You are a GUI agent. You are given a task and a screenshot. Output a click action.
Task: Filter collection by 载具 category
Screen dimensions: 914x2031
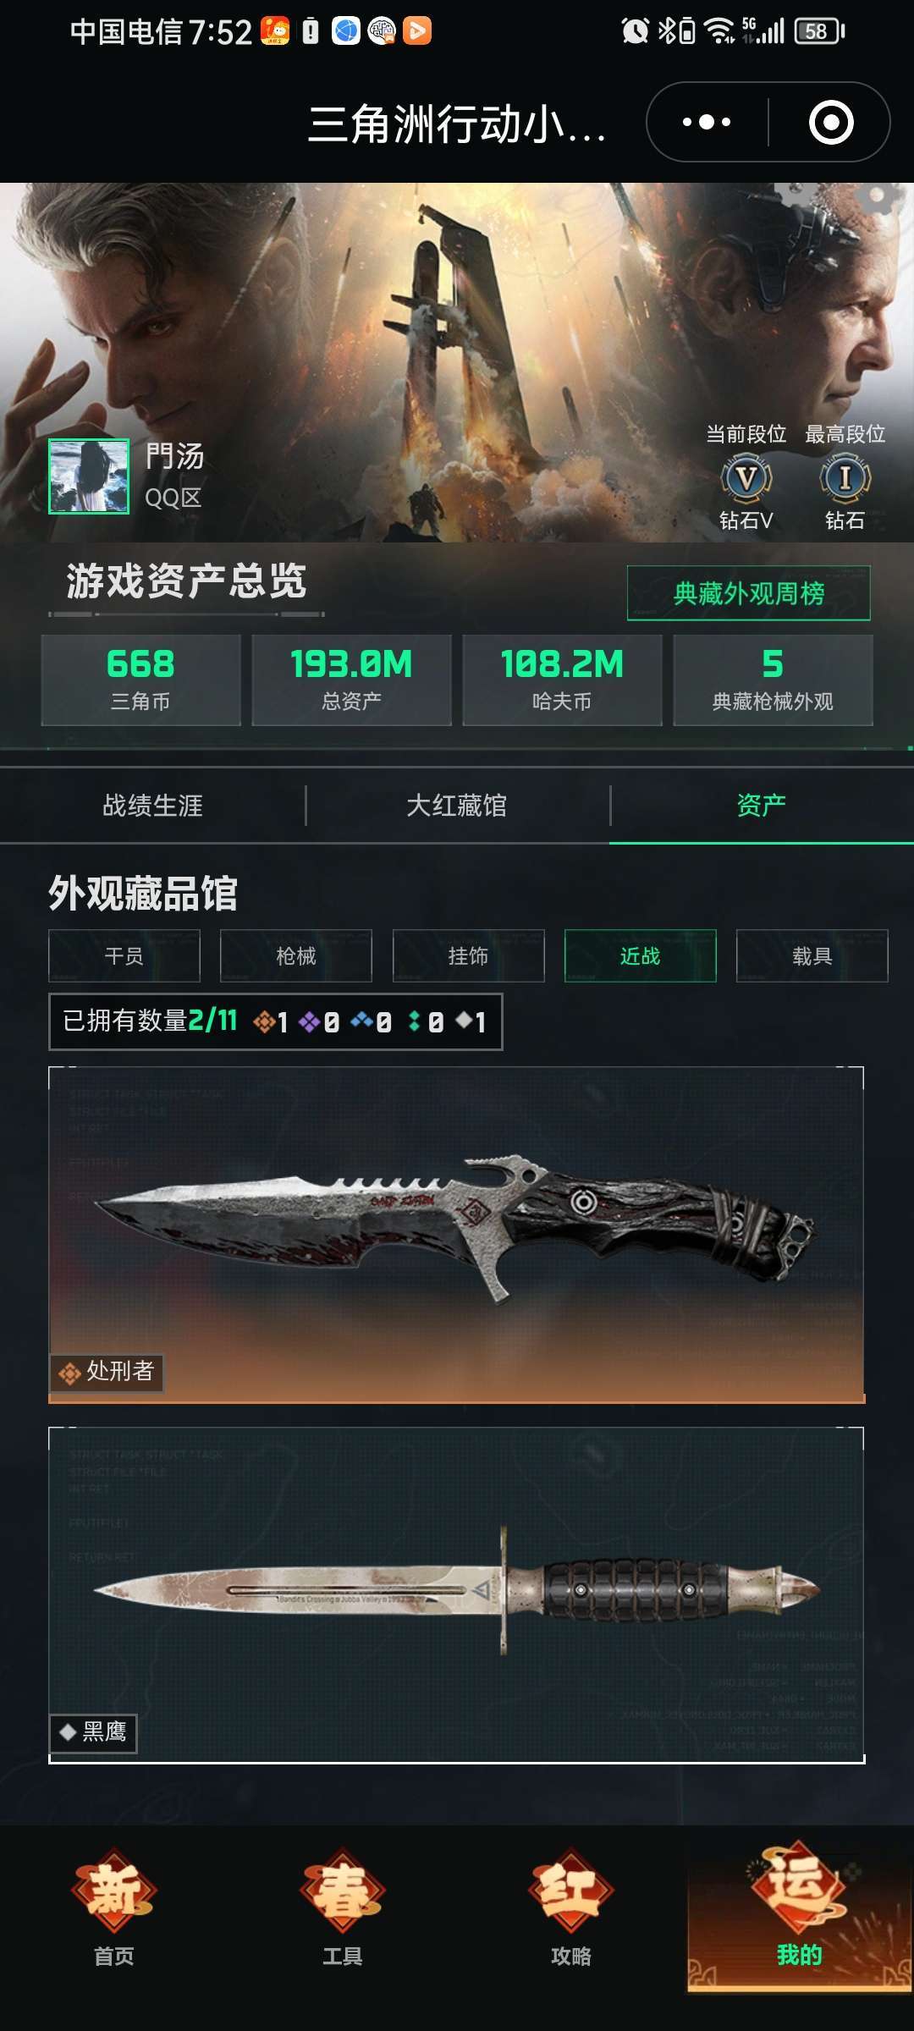coord(812,956)
